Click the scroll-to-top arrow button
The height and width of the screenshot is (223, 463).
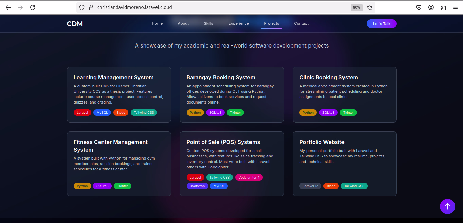click(x=447, y=206)
